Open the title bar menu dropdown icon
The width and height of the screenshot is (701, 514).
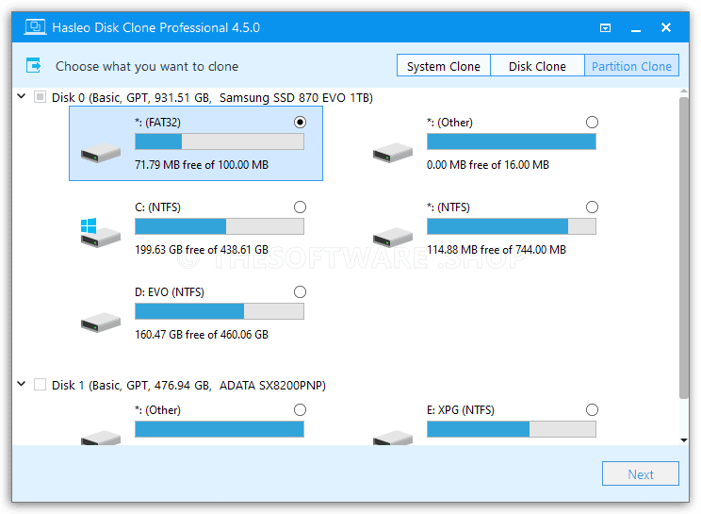[605, 28]
